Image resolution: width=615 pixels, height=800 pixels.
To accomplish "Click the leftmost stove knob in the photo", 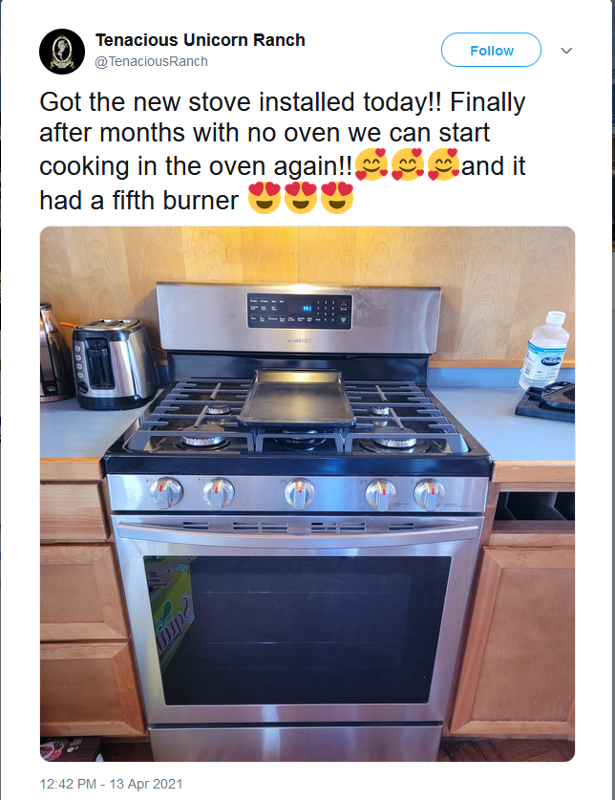I will click(x=166, y=492).
